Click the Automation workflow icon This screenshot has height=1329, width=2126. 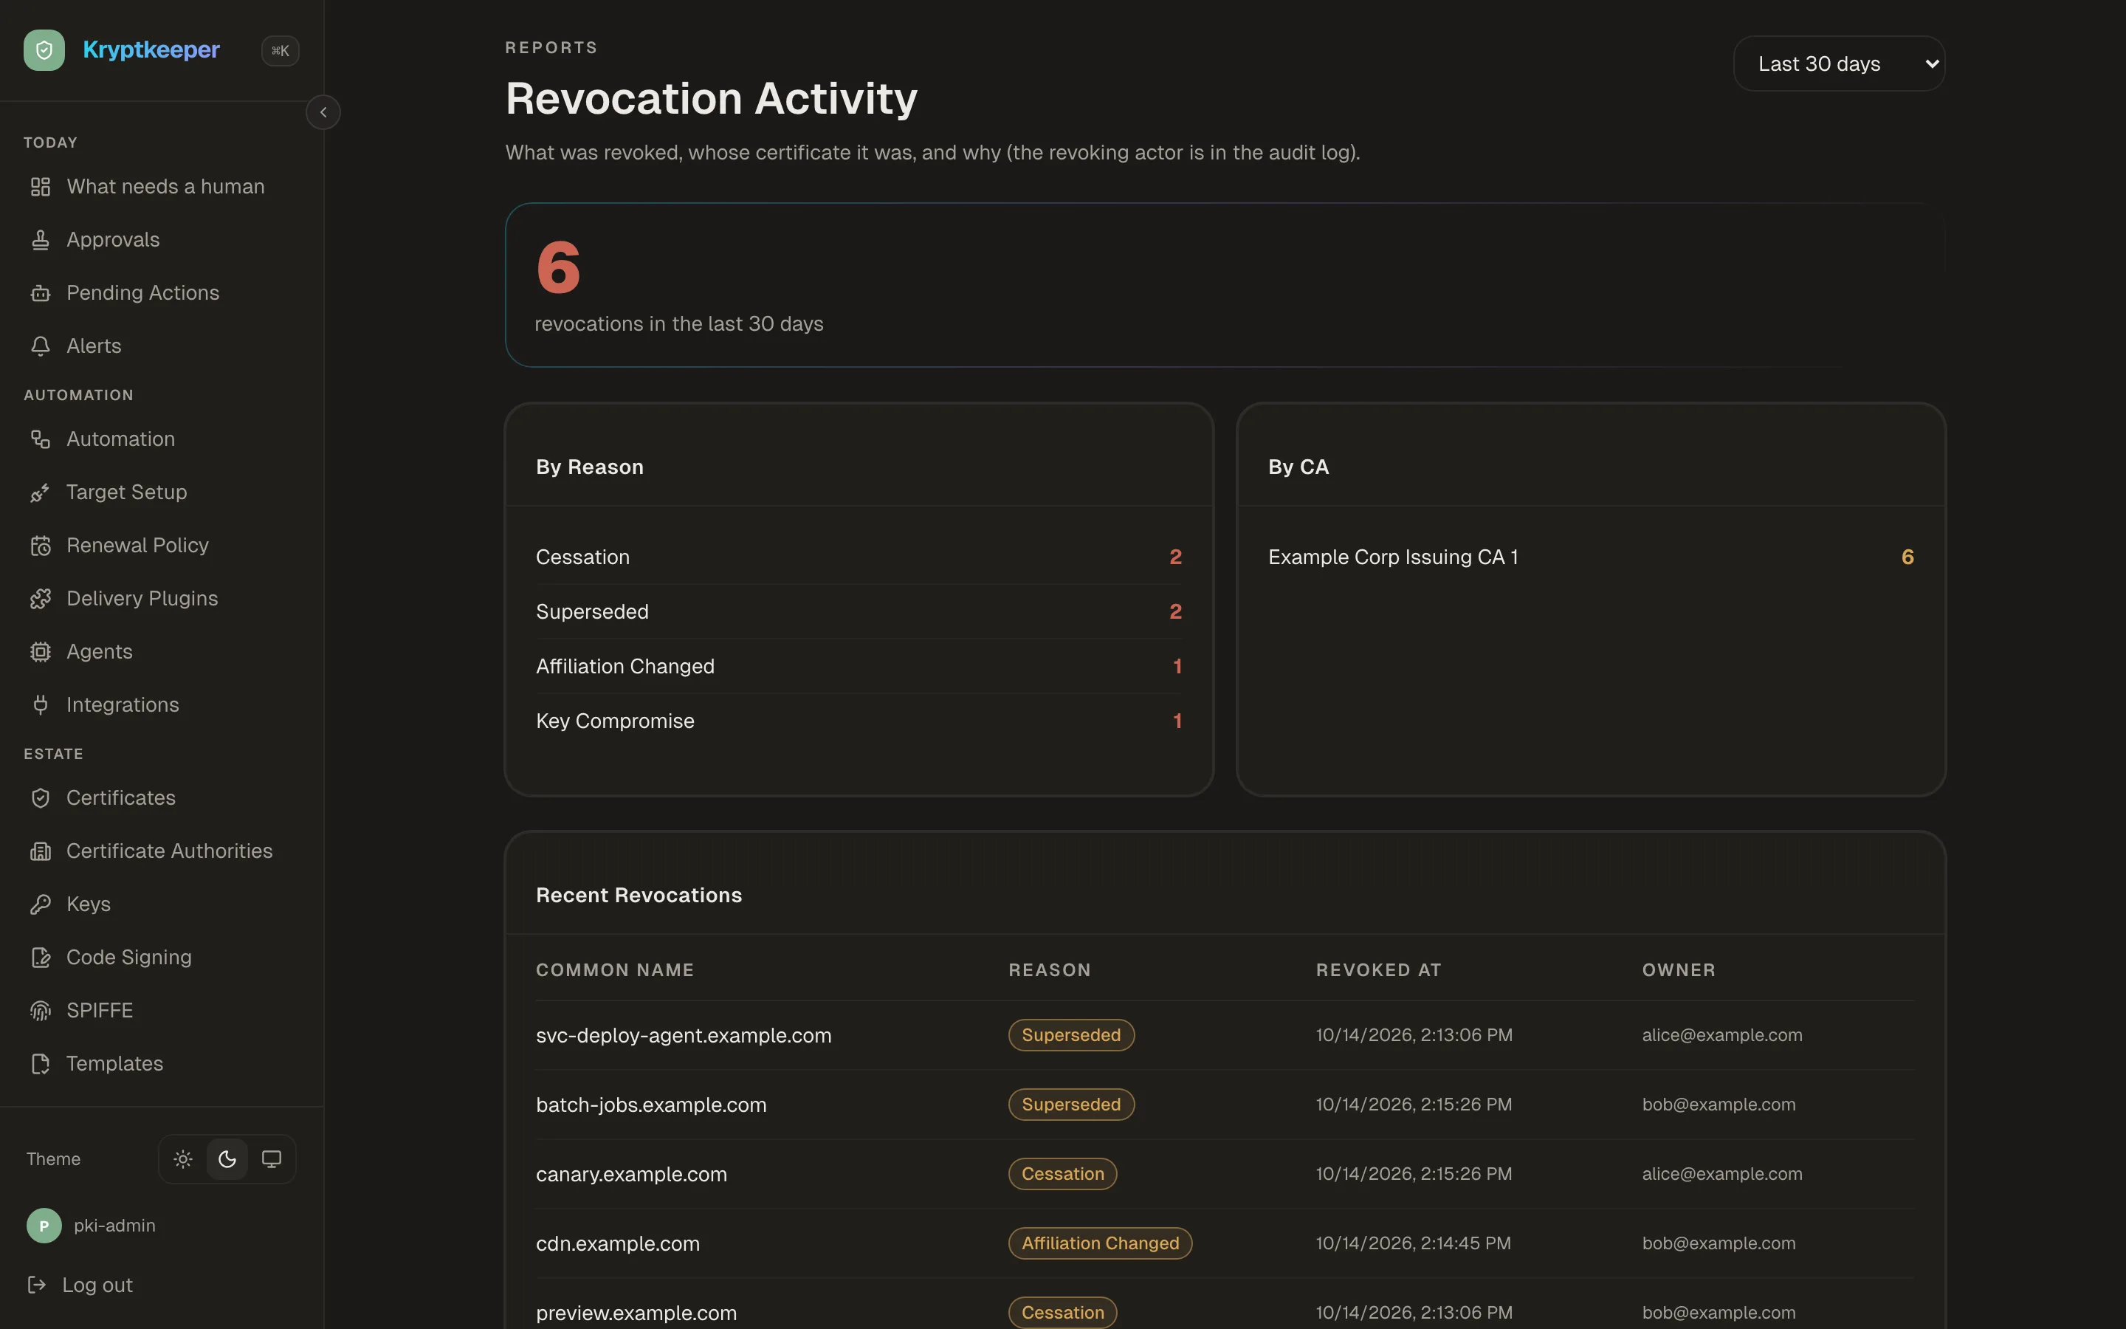pyautogui.click(x=41, y=439)
